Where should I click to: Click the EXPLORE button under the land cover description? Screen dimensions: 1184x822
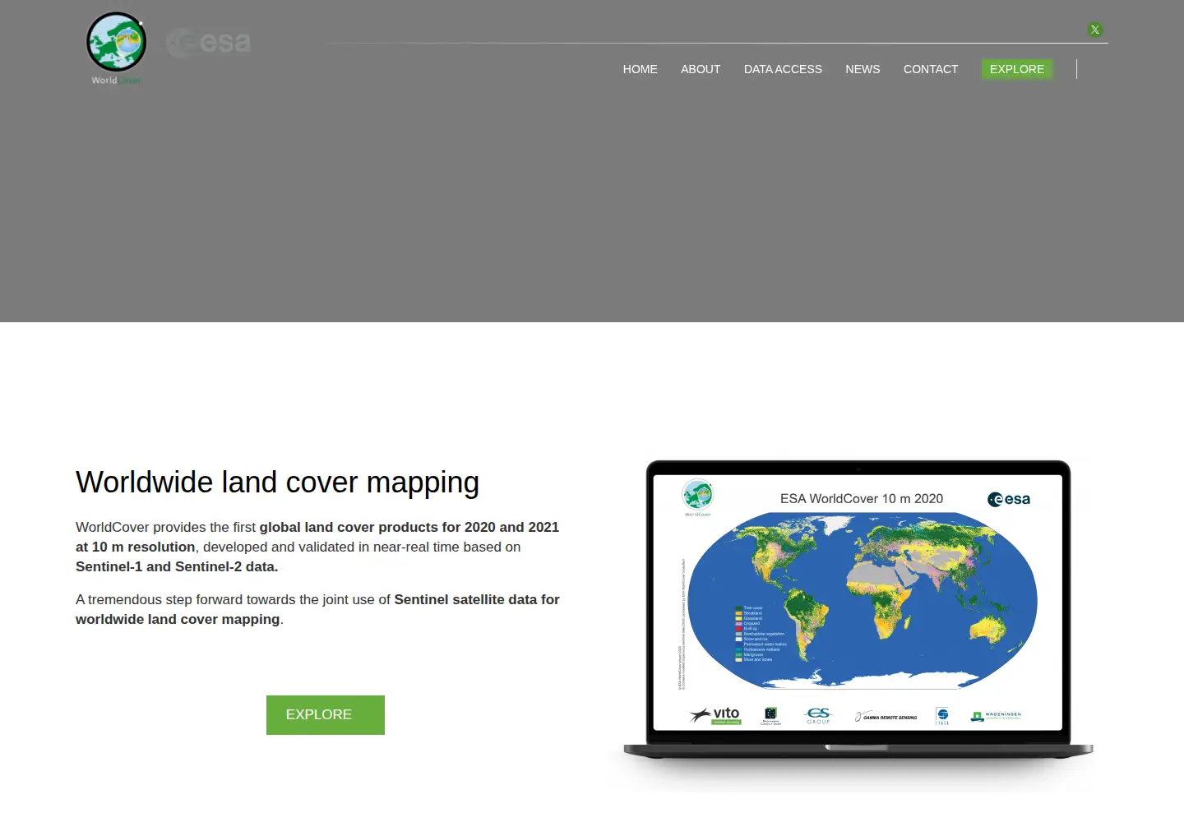tap(326, 715)
